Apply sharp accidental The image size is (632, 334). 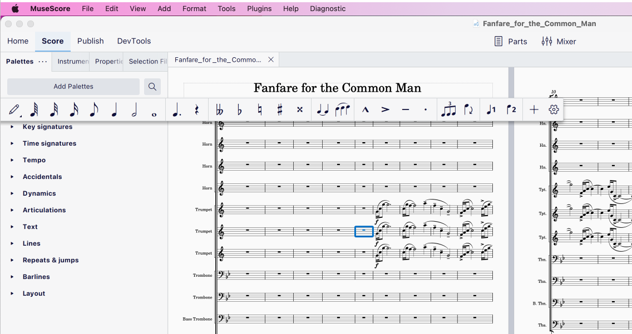click(280, 109)
